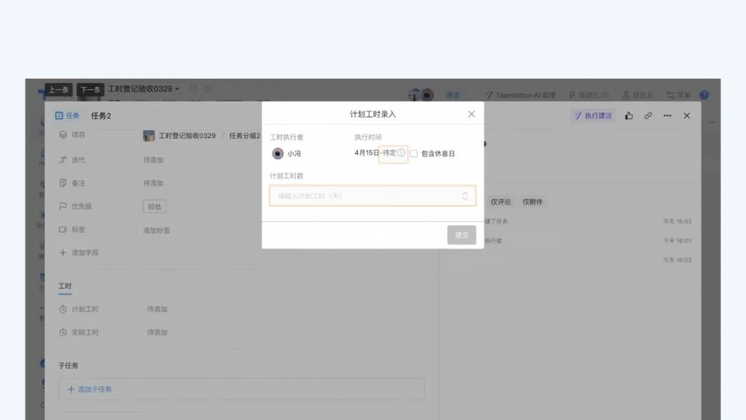746x420 pixels.
Task: Click the 执行建议 button
Action: click(x=593, y=116)
